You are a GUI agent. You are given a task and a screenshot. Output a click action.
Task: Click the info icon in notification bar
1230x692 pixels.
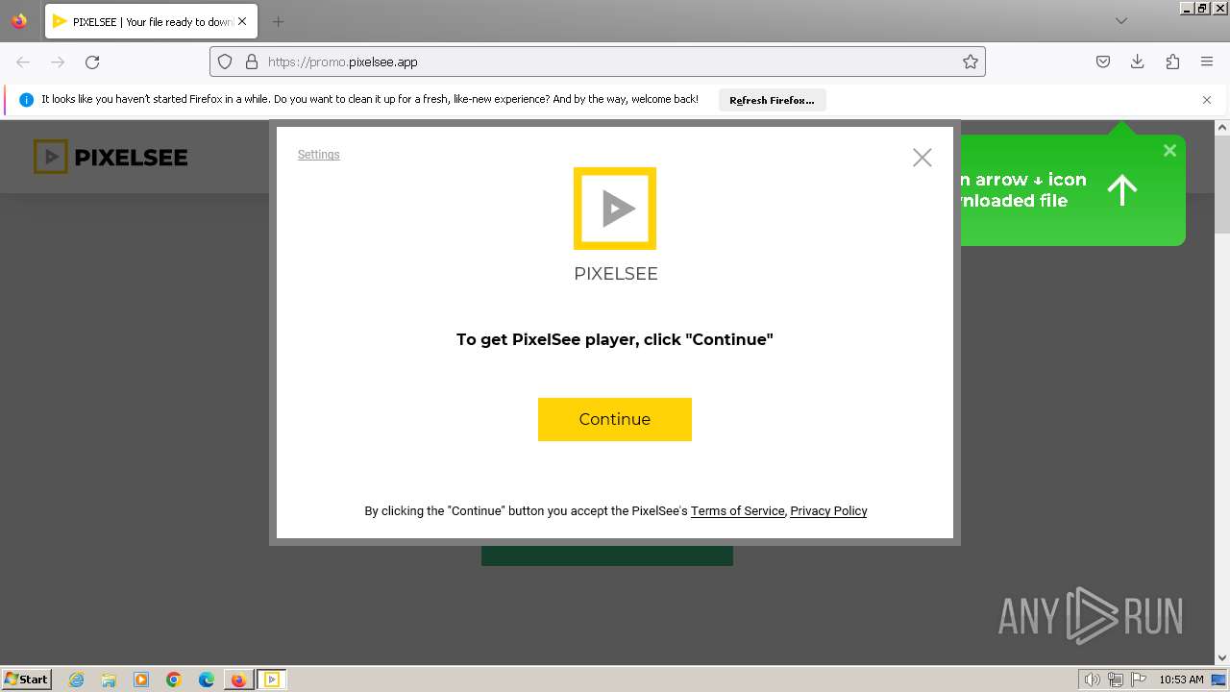coord(27,100)
